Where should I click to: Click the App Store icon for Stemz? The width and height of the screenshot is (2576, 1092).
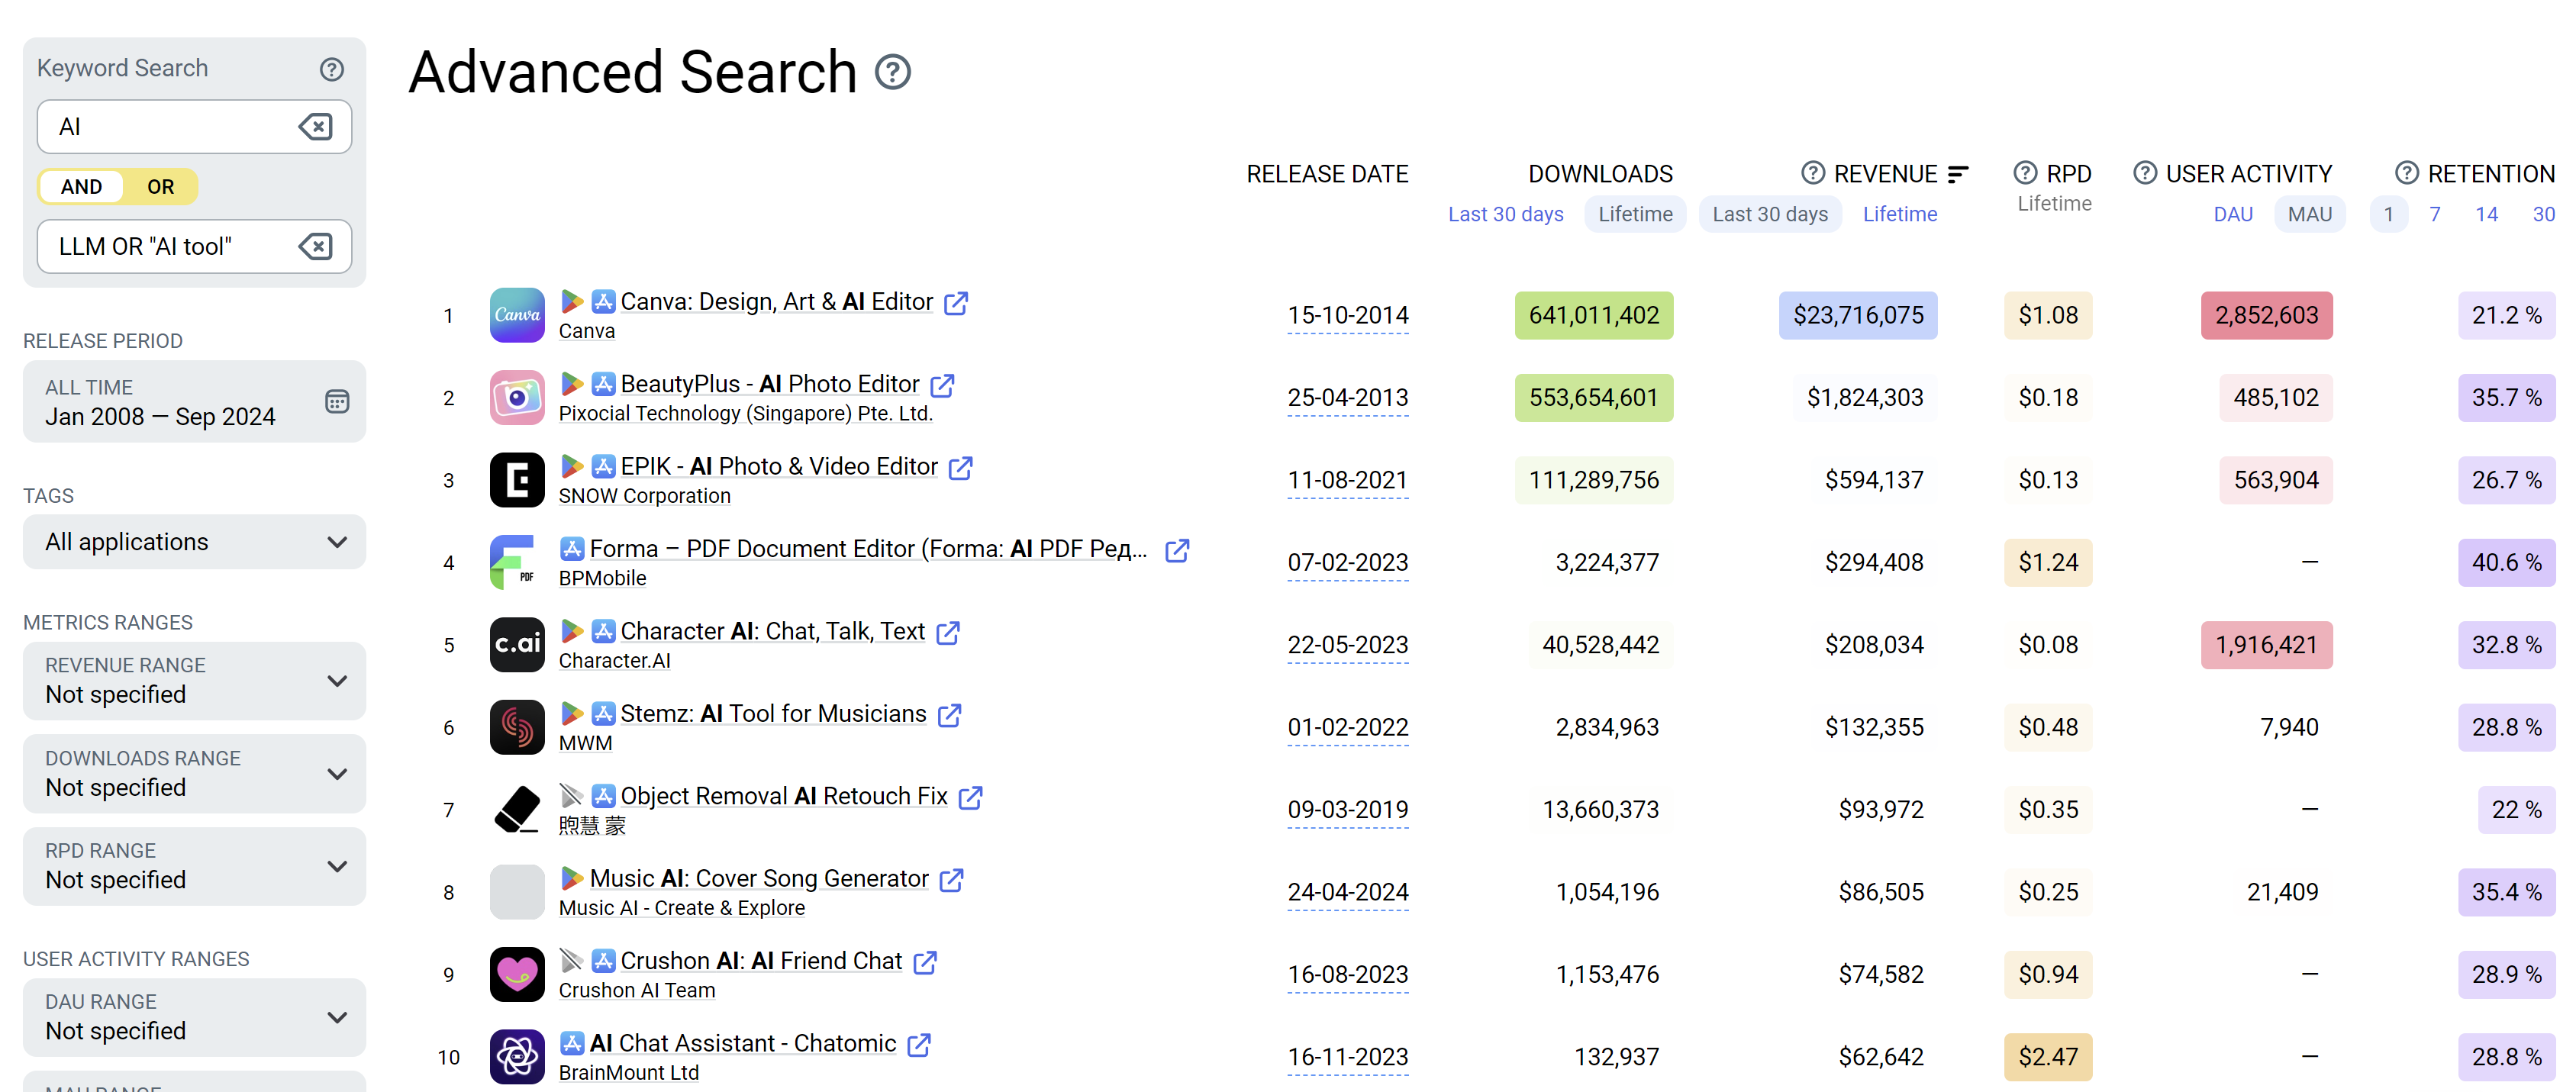coord(603,713)
